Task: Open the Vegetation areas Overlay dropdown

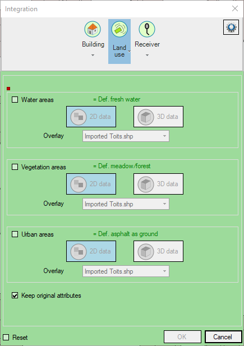Action: [x=126, y=204]
